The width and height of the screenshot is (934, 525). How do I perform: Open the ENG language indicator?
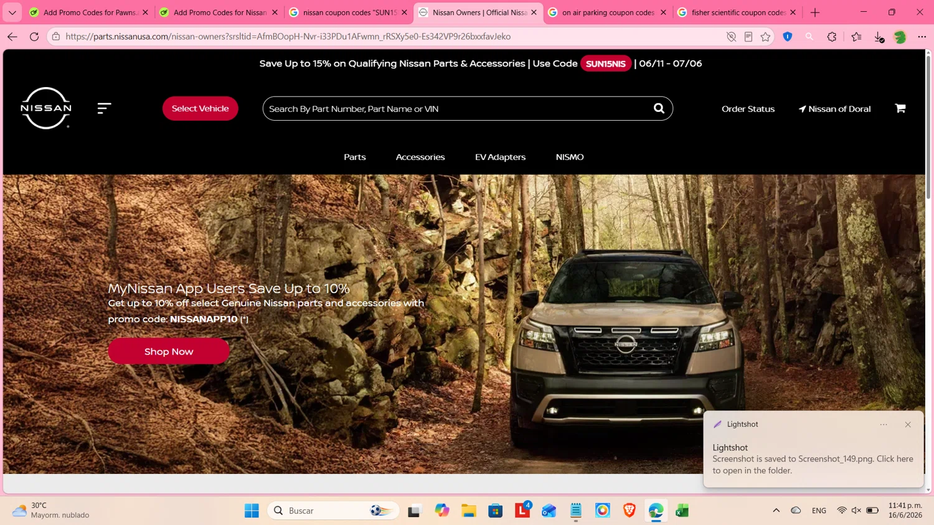[819, 511]
